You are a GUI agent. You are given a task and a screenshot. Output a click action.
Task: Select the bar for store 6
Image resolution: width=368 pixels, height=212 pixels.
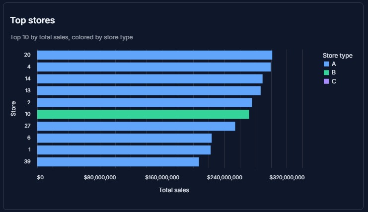[x=124, y=138]
